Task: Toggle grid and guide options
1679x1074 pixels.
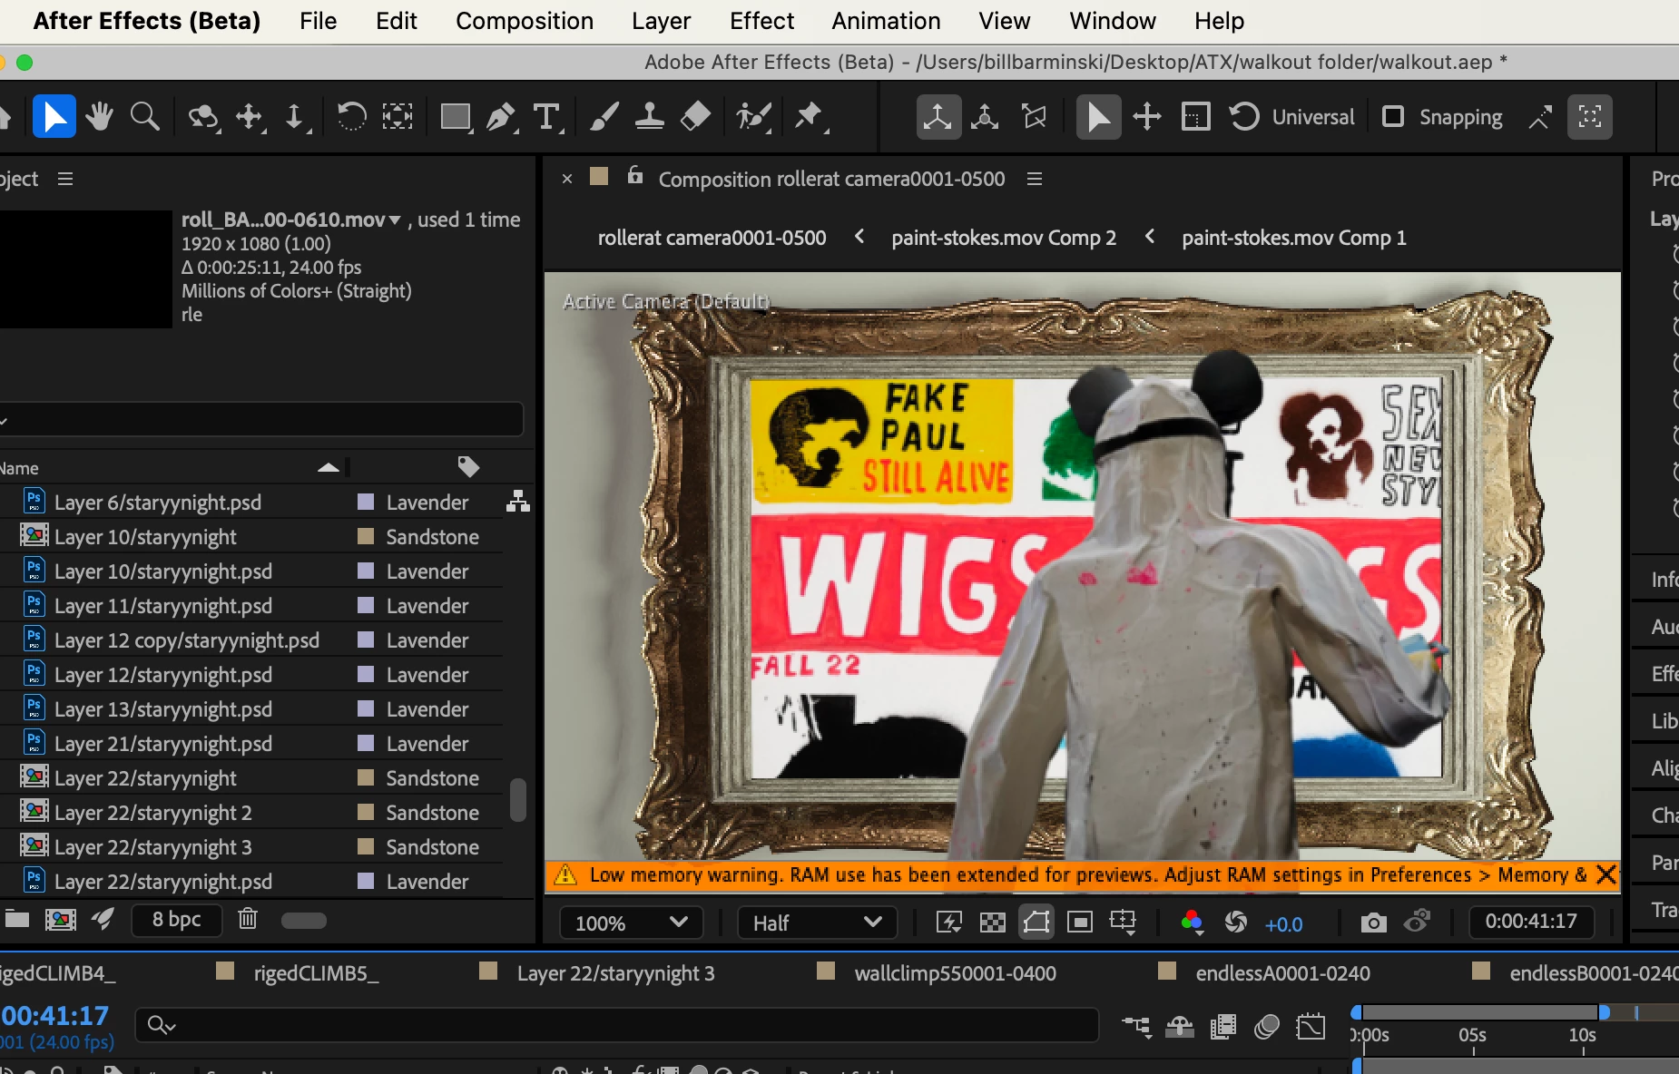Action: click(x=1124, y=923)
